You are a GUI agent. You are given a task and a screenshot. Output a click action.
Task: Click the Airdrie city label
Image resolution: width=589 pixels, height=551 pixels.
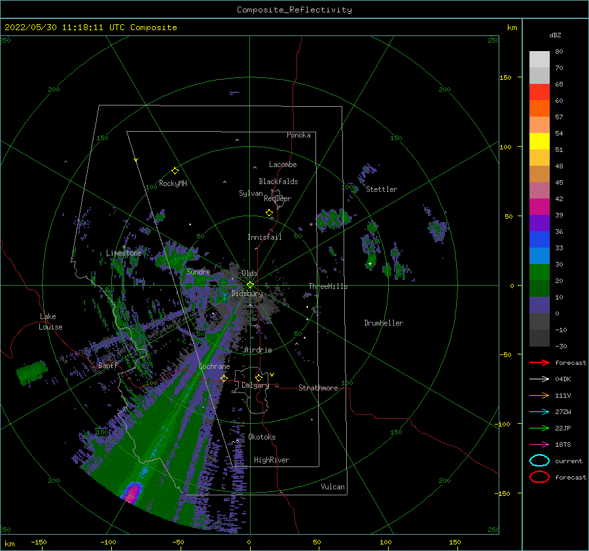[x=258, y=350]
